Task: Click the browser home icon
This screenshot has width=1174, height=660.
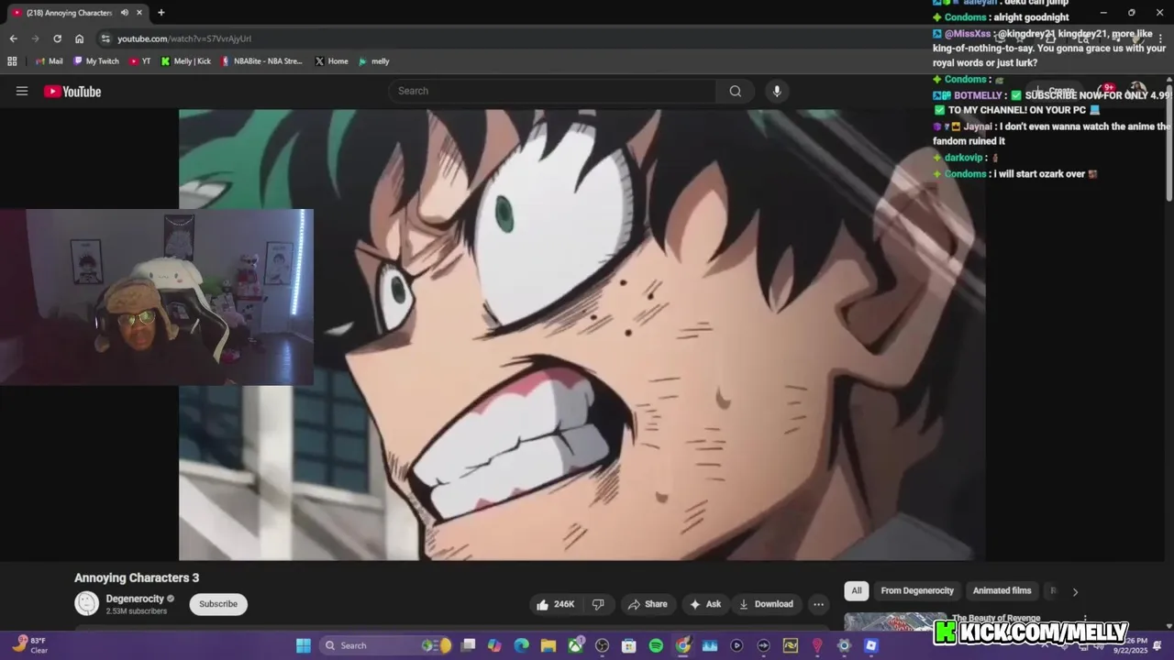Action: click(x=79, y=38)
